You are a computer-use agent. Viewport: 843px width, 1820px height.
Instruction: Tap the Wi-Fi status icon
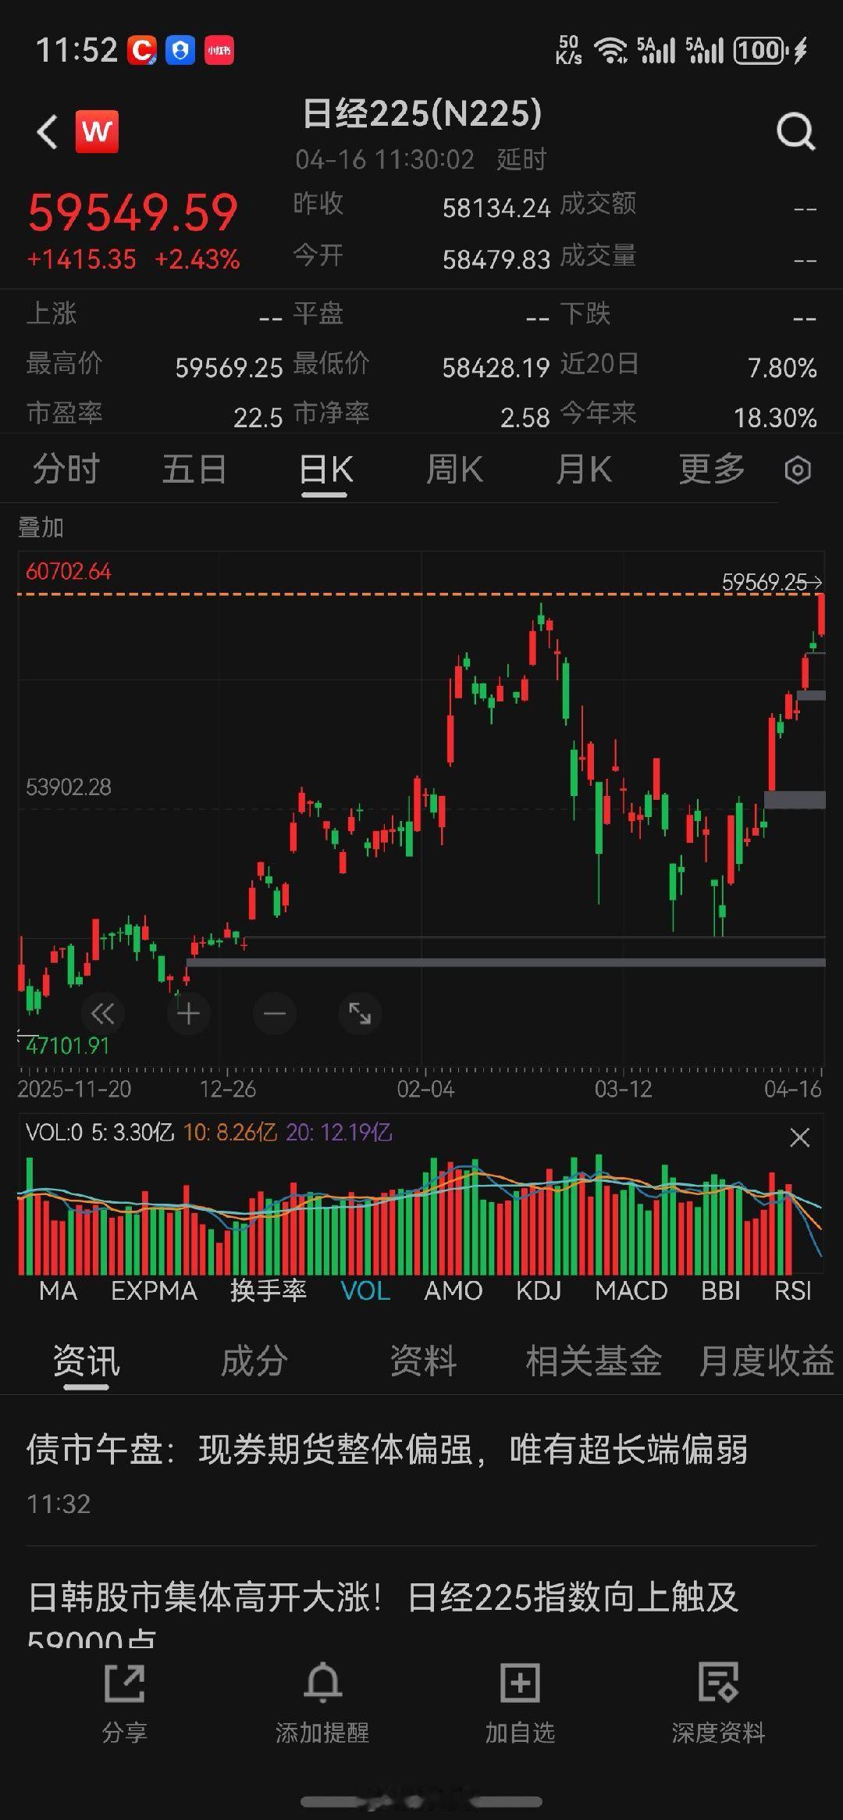[610, 51]
